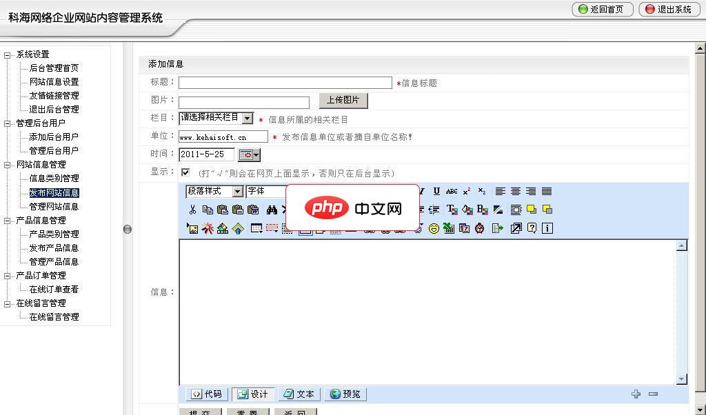This screenshot has width=706, height=415.
Task: Click the black-white diagonal icon
Action: click(x=498, y=210)
